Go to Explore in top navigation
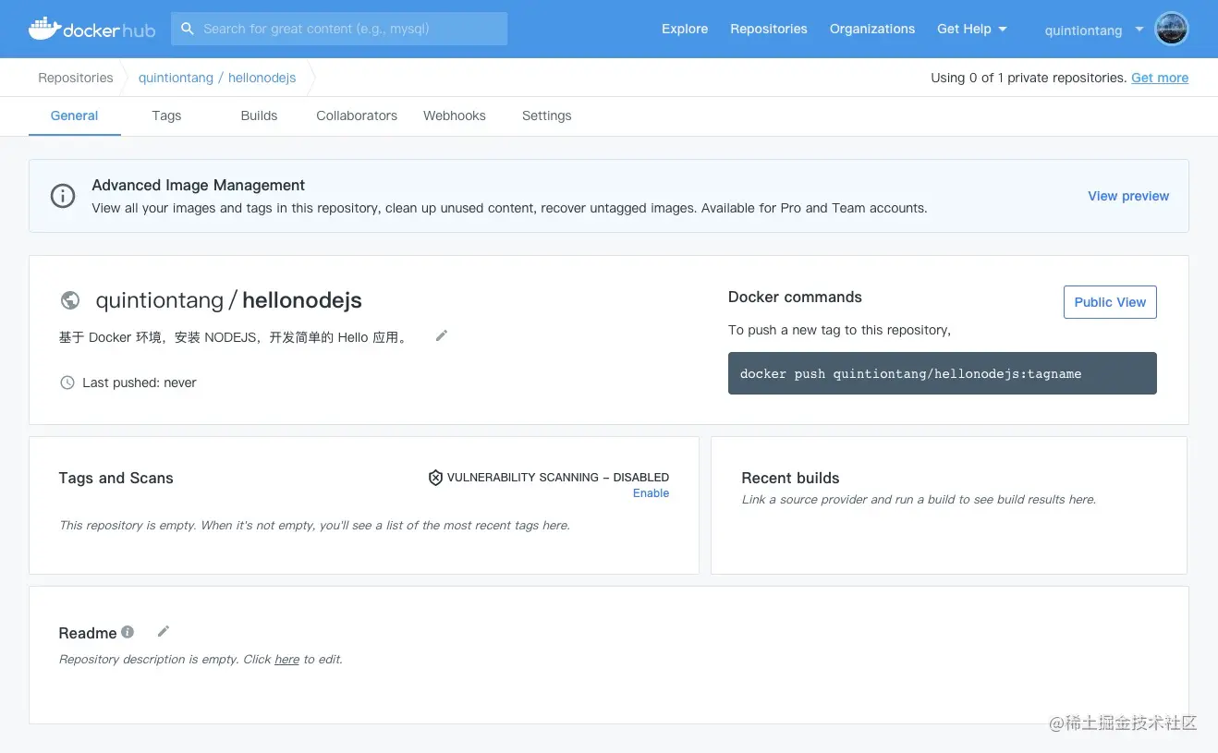Screen dimensions: 1218x753 coord(685,29)
